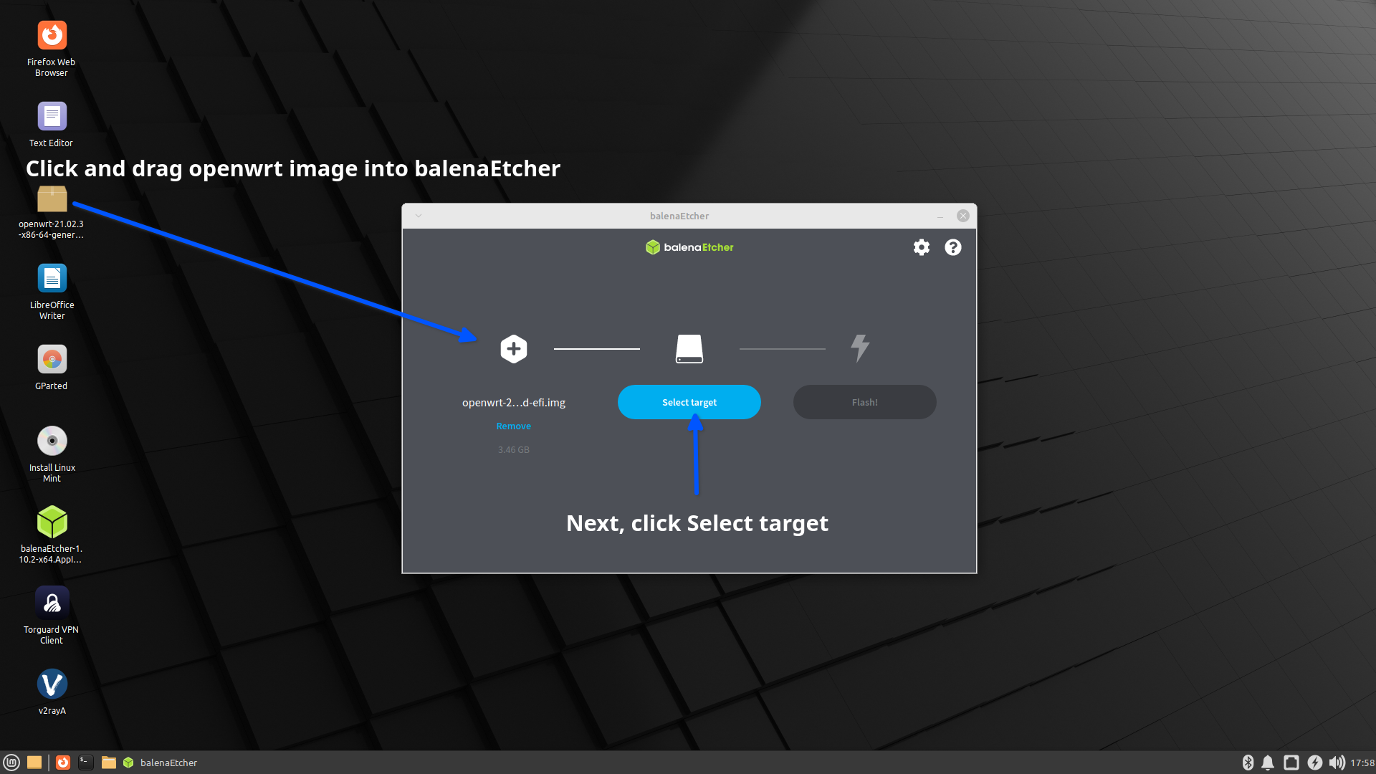Viewport: 1376px width, 774px height.
Task: Click Select target button
Action: (x=689, y=402)
